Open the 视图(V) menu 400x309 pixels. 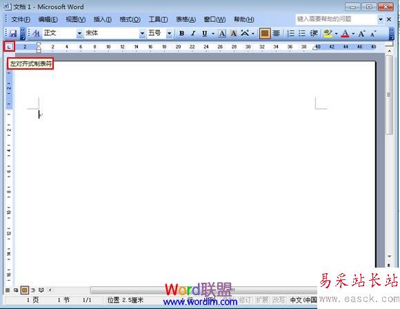(75, 19)
